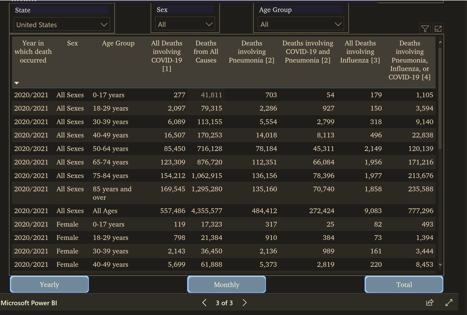Sort by All Deaths involving COVID-19 column
The width and height of the screenshot is (467, 315).
167,56
